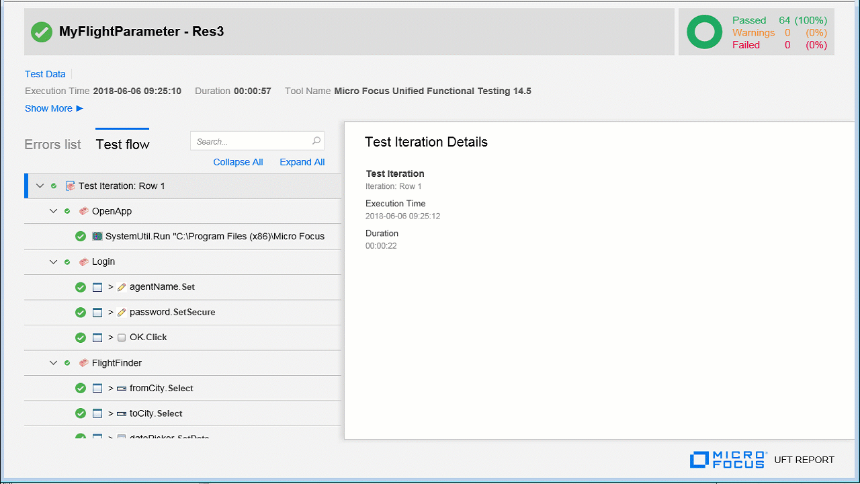Image resolution: width=860 pixels, height=484 pixels.
Task: Click the Expand All link
Action: pos(302,162)
